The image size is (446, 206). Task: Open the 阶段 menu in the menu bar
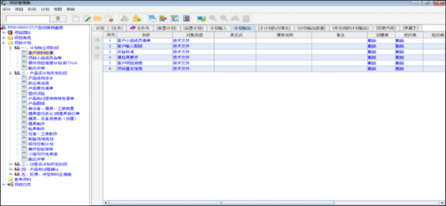[x=32, y=9]
